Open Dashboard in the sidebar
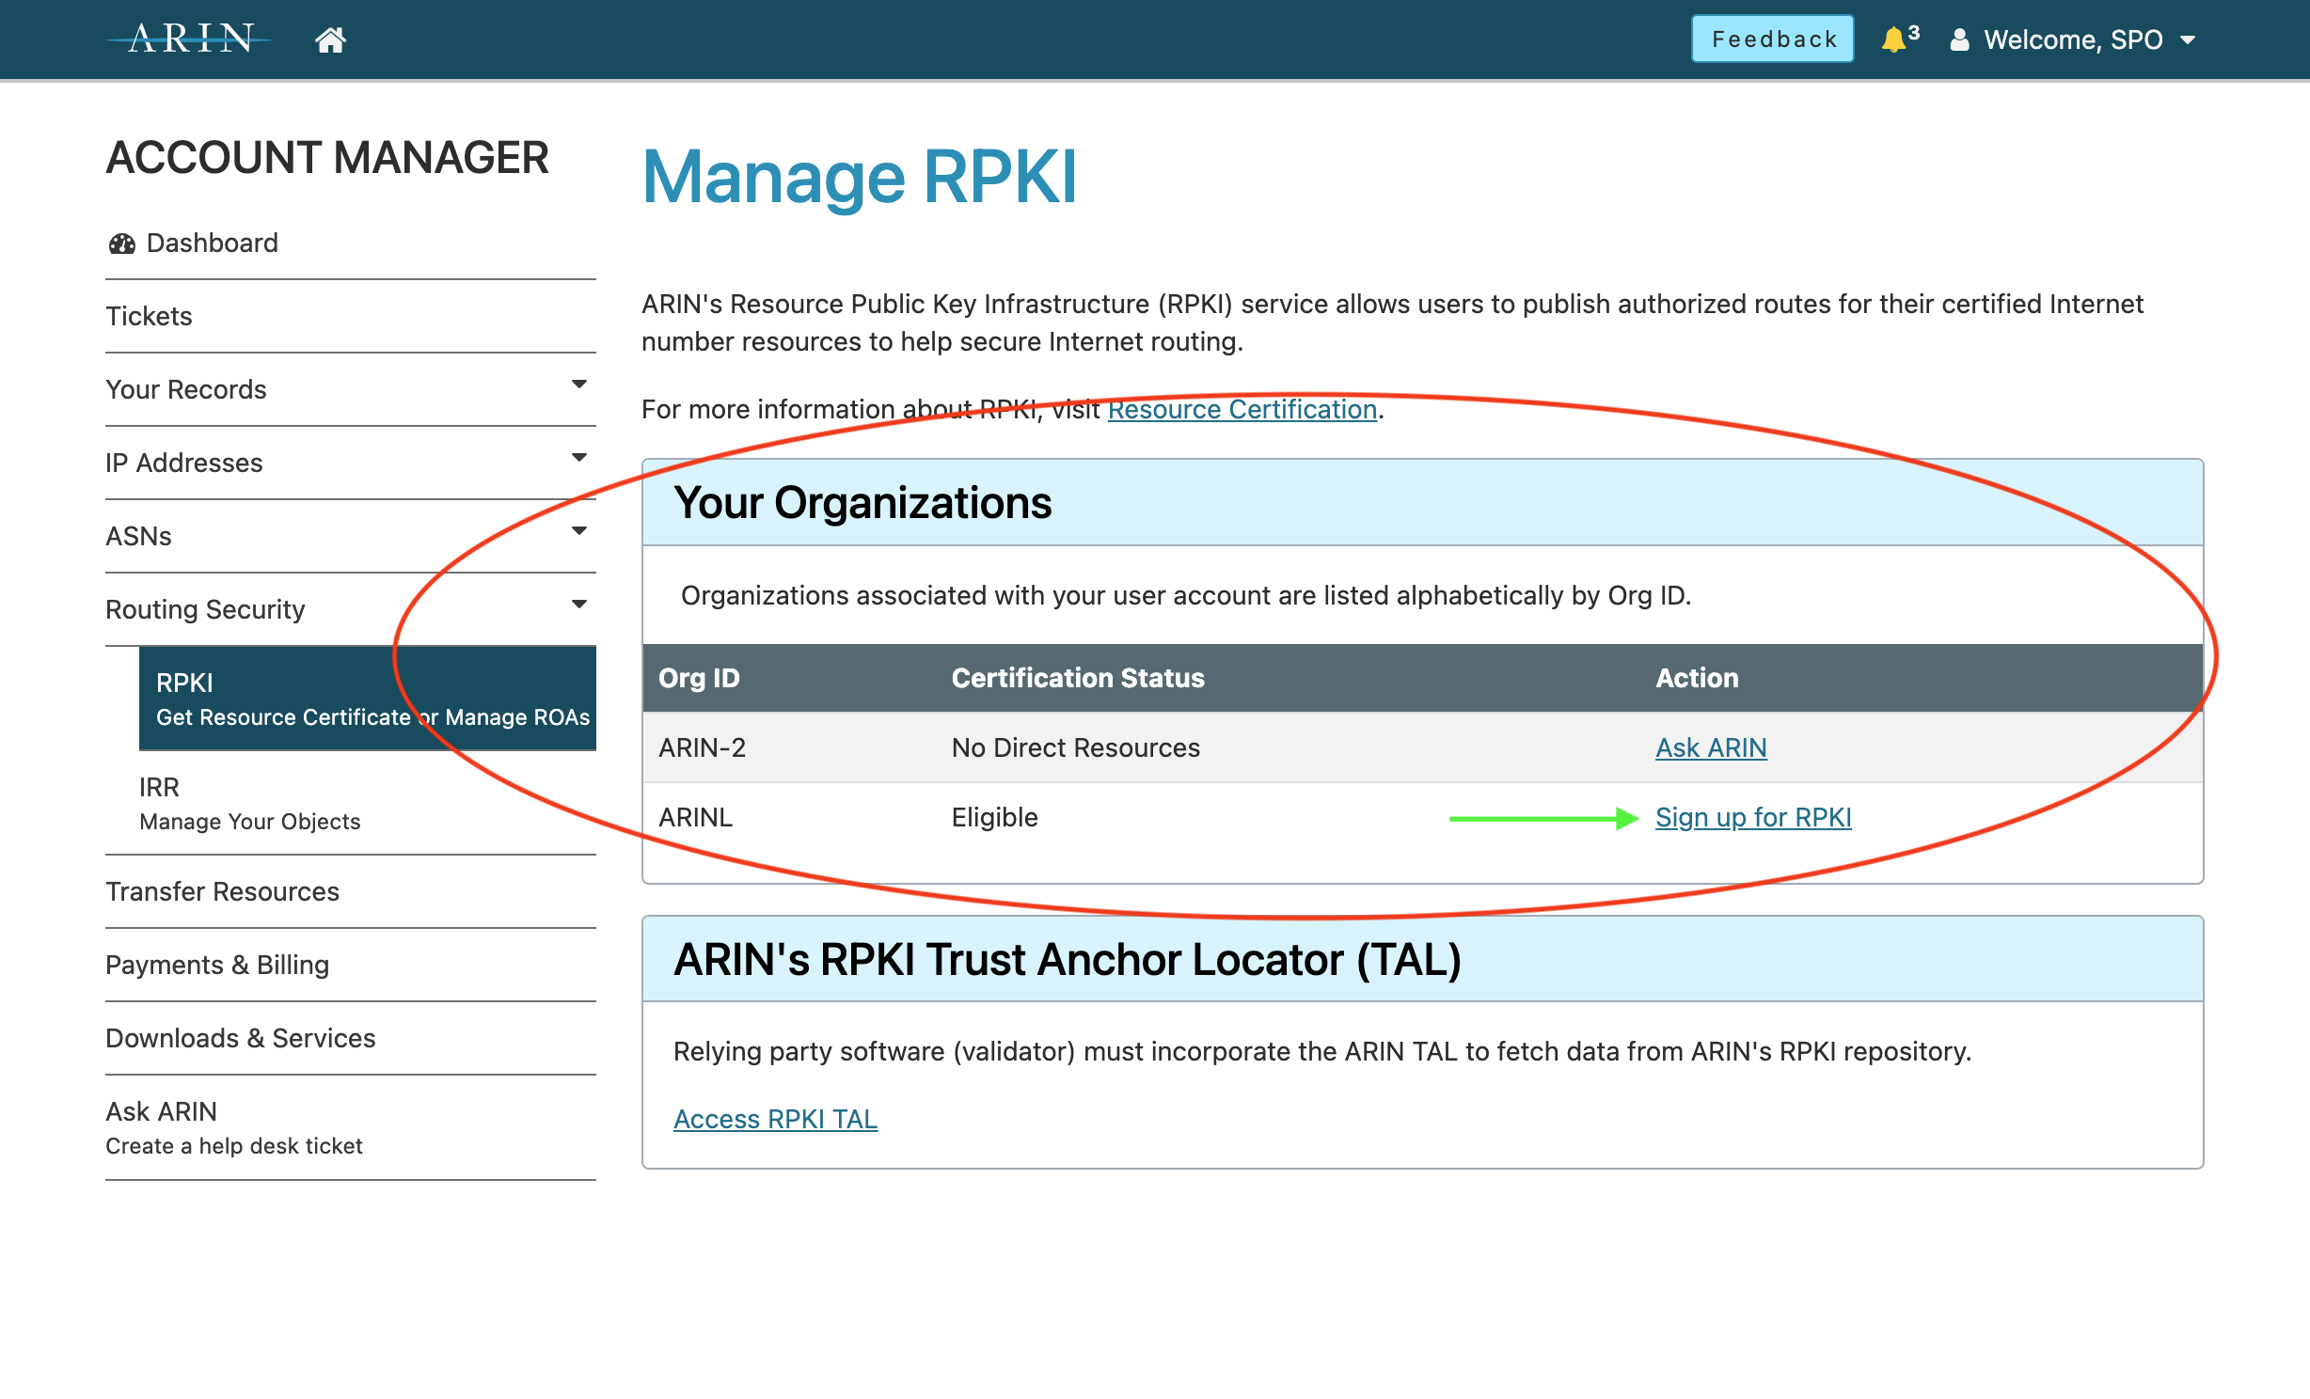This screenshot has width=2310, height=1399. 213,244
